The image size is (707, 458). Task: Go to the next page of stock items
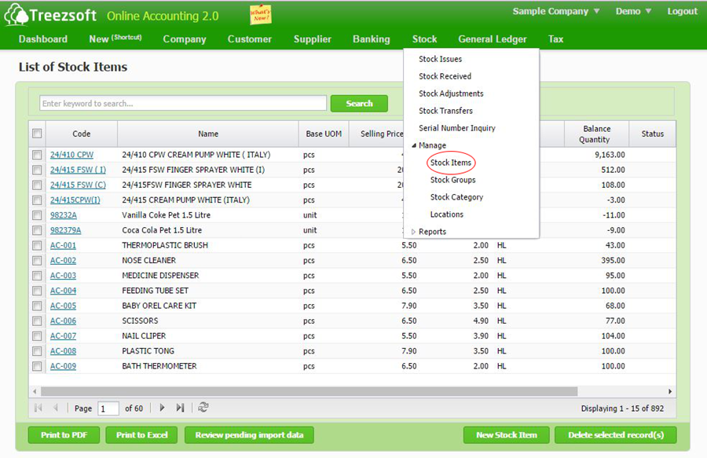(x=162, y=408)
